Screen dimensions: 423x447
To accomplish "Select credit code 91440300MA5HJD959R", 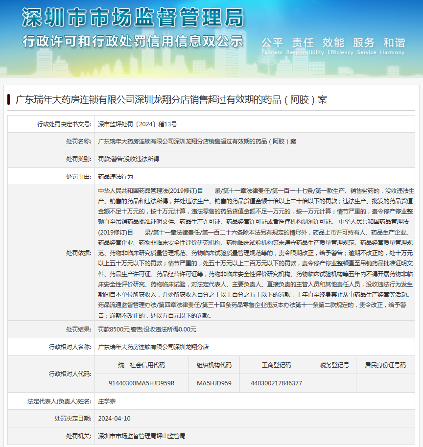I will pos(141,383).
